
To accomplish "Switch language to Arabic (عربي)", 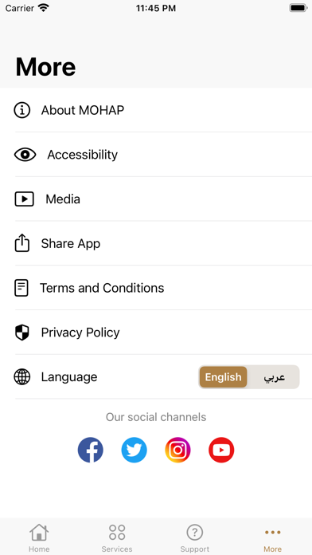I will coord(274,377).
